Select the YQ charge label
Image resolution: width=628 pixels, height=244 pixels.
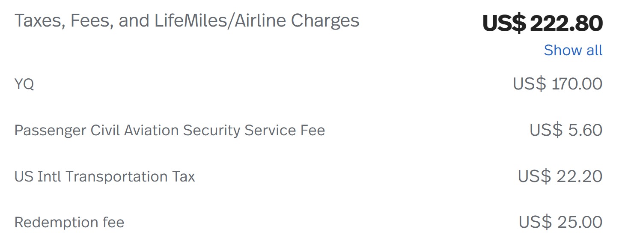pos(24,84)
